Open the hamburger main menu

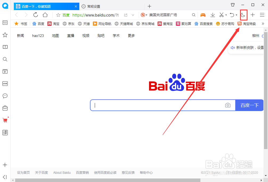click(x=262, y=15)
